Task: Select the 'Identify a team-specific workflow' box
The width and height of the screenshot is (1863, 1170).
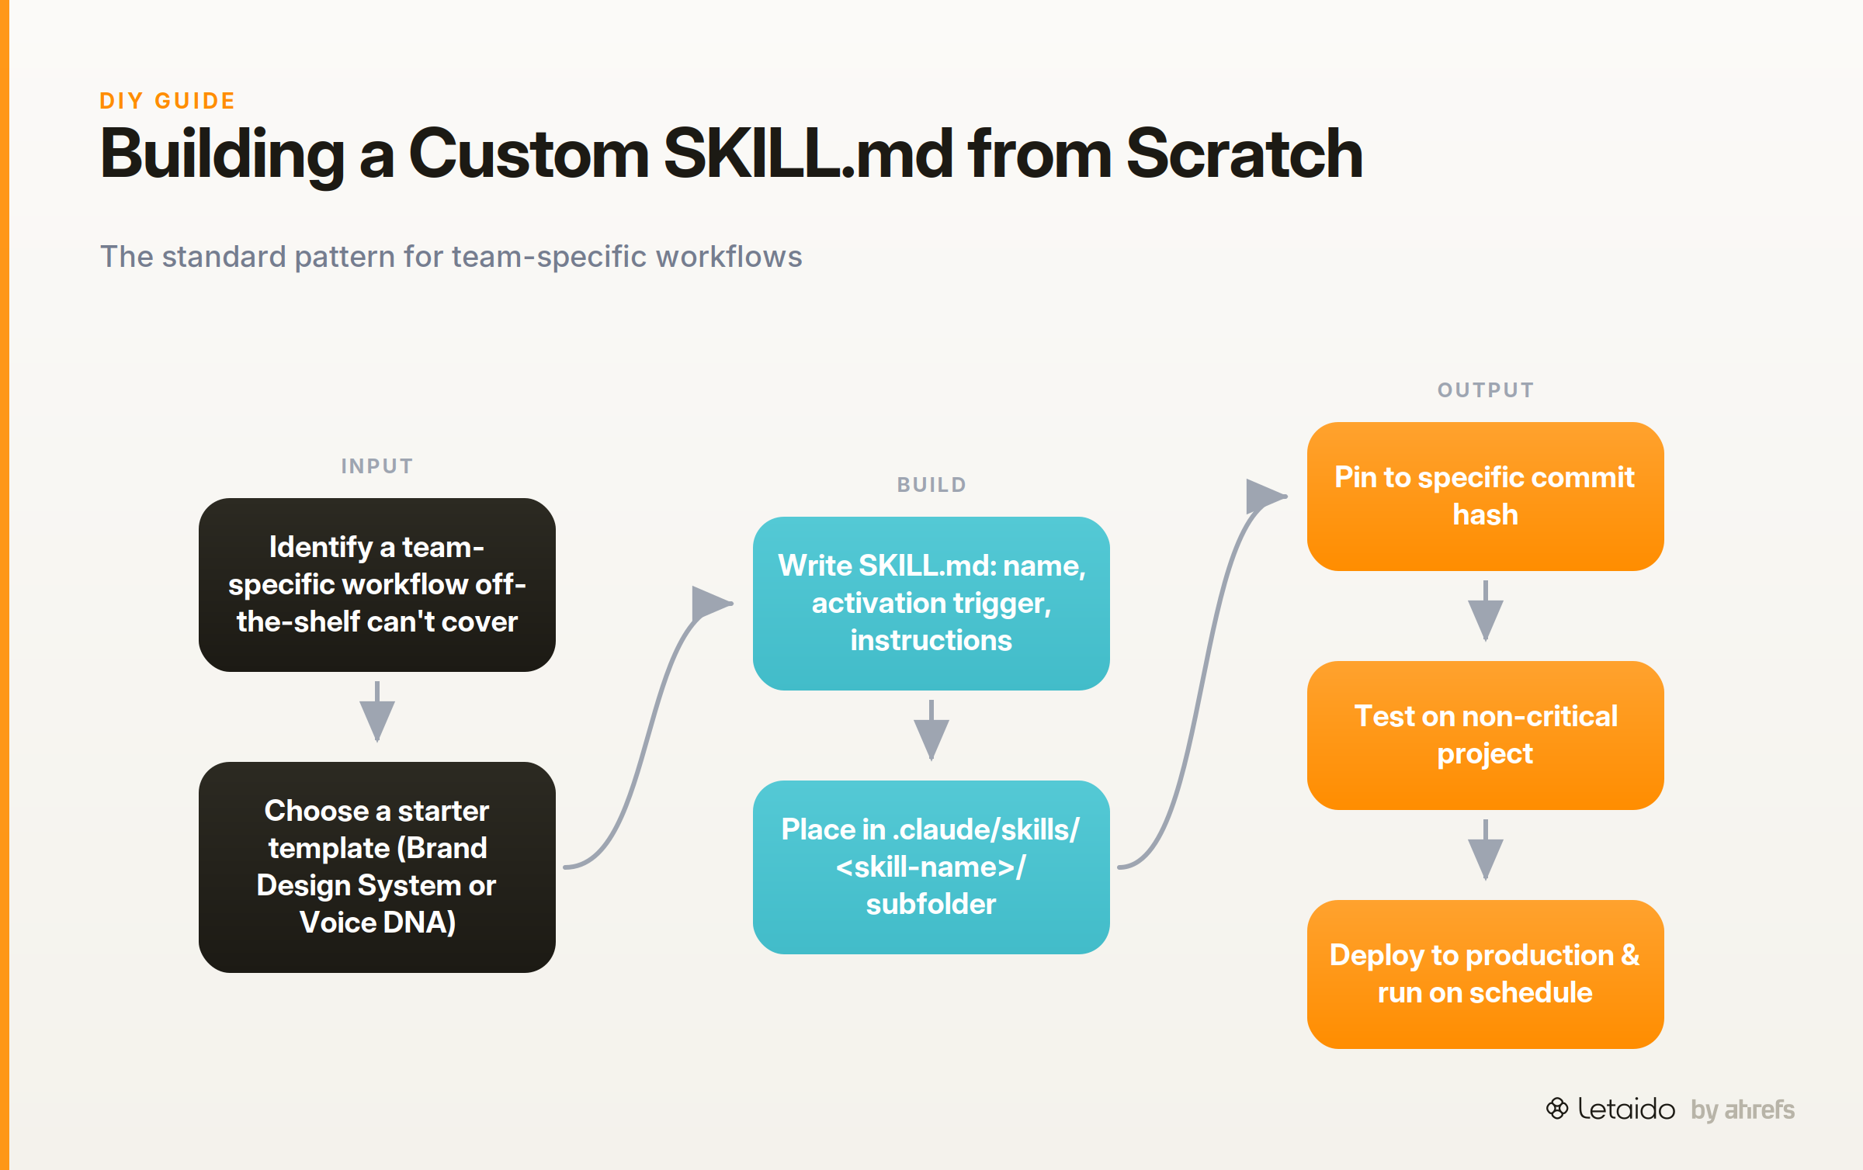Action: tap(377, 585)
